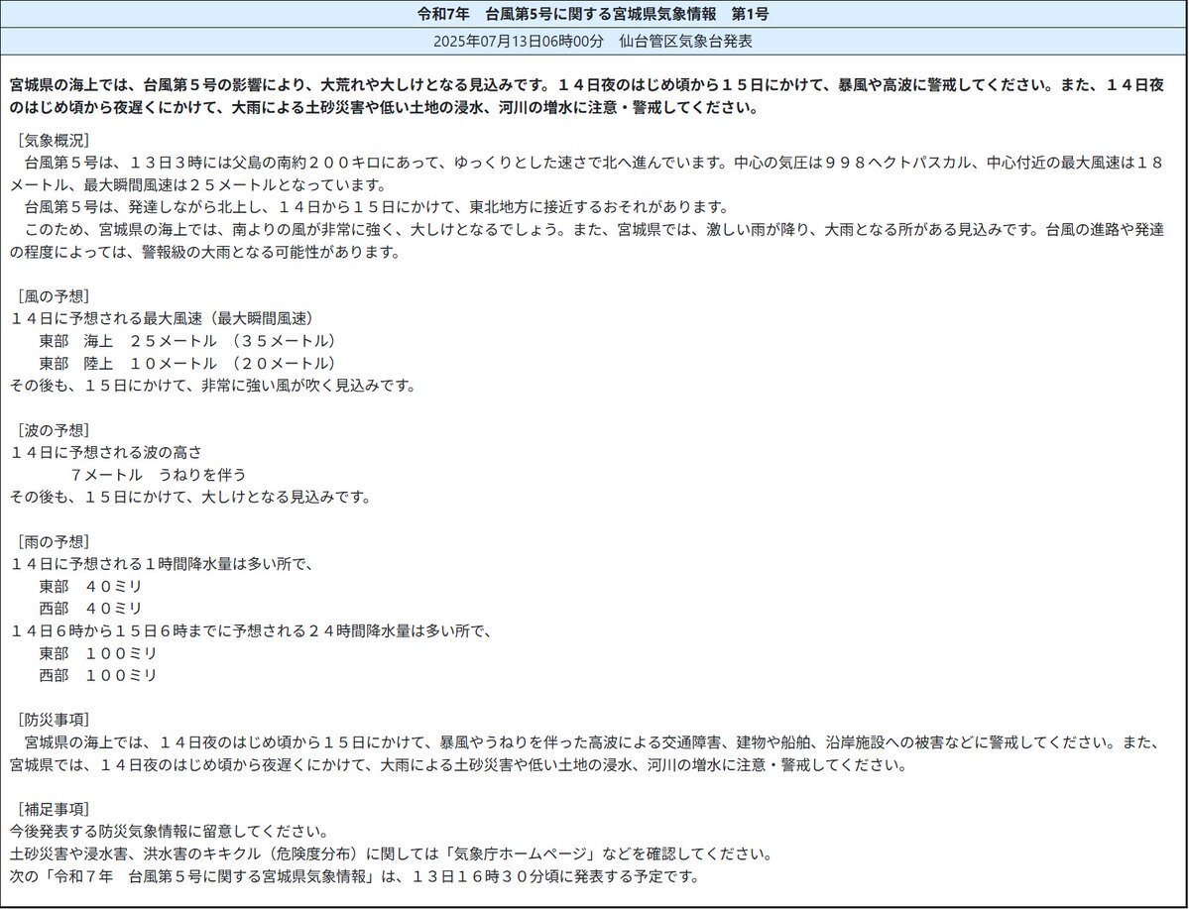This screenshot has height=909, width=1189.
Task: Click the line '14日に予想される最大風速(最大瞬間風速)'
Action: click(163, 318)
